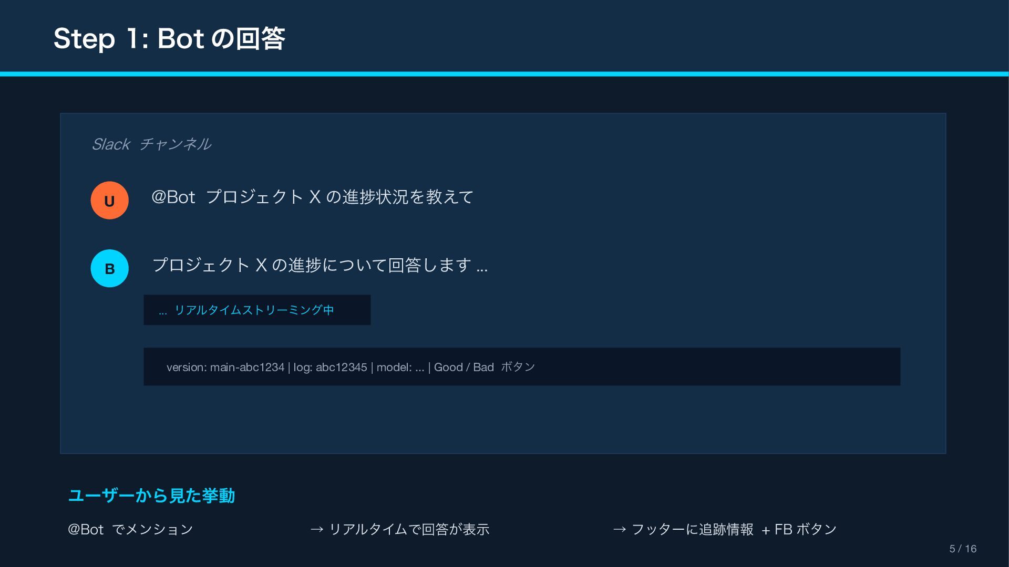Click the cyan divider line under title
This screenshot has width=1009, height=567.
point(504,74)
